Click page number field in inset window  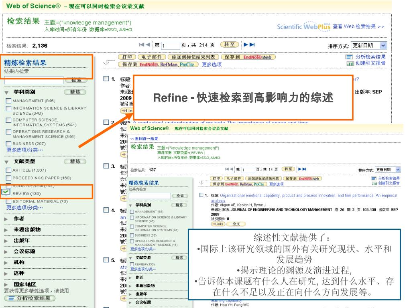tap(248, 170)
